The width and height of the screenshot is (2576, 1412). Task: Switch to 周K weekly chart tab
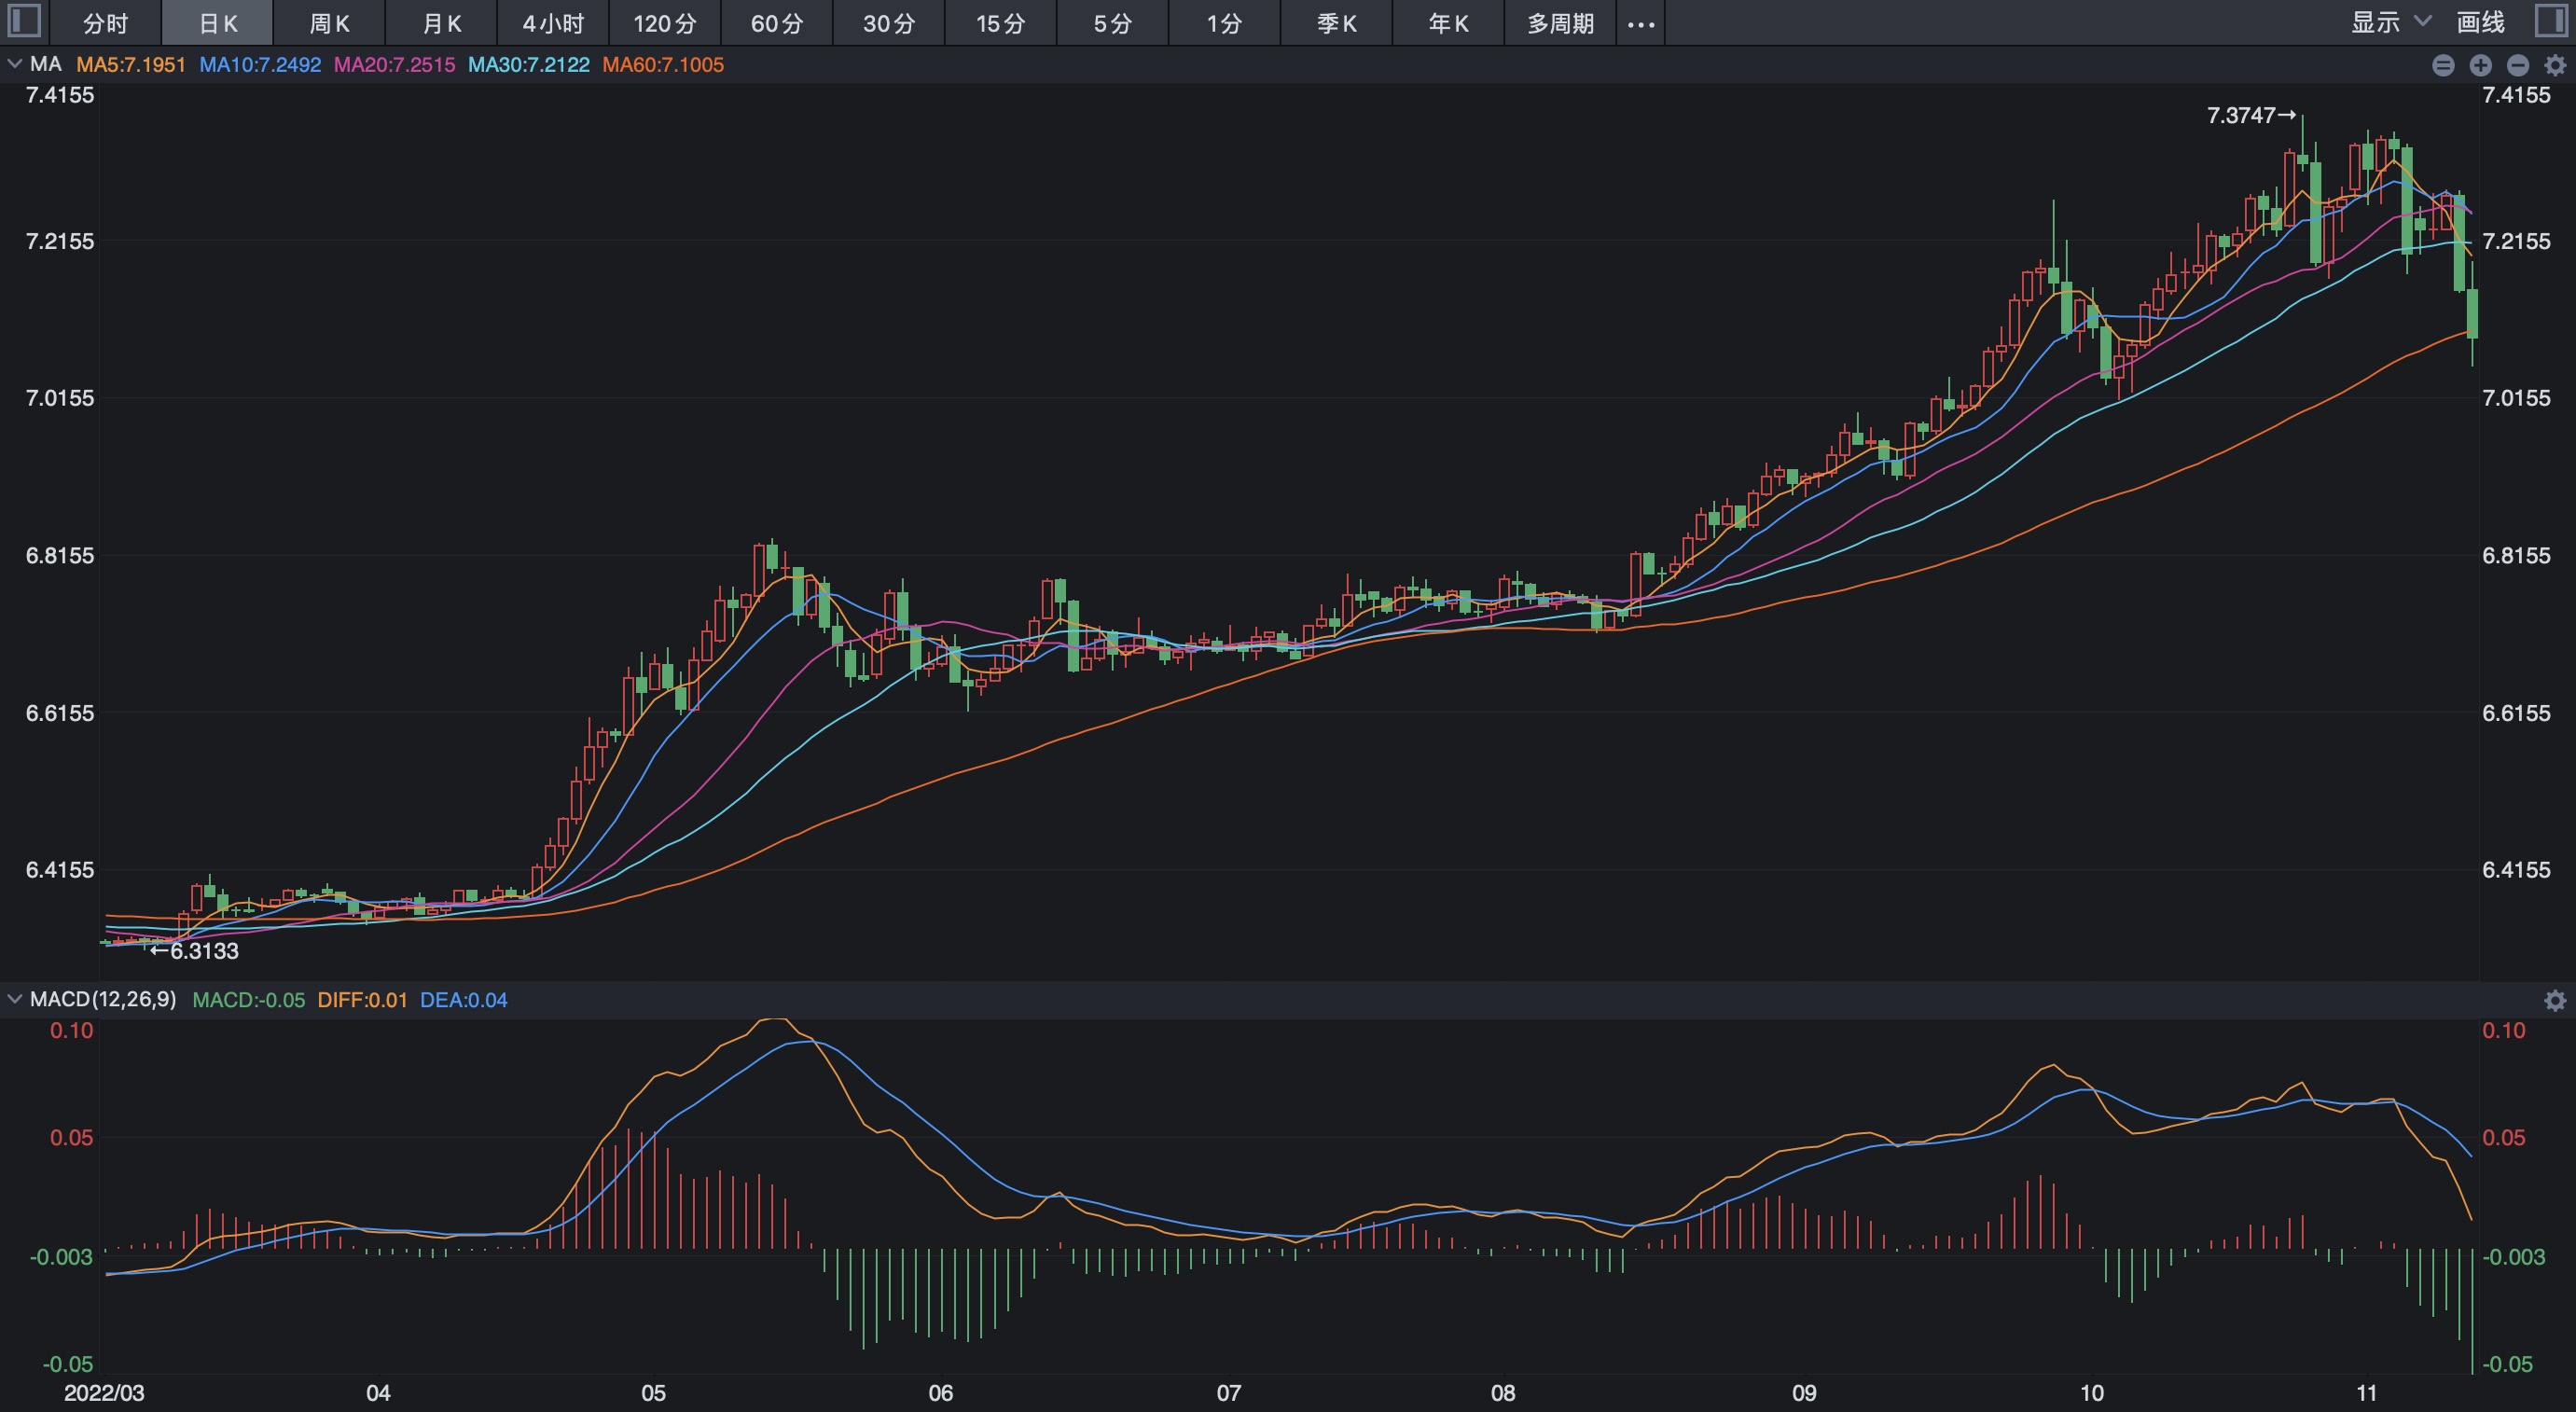(x=329, y=24)
